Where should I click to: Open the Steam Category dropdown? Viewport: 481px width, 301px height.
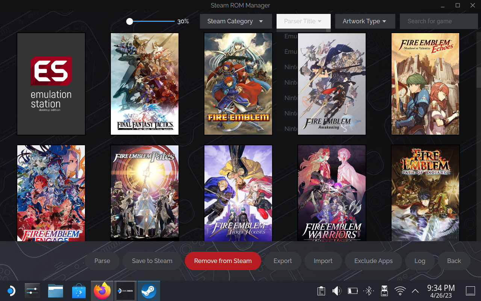click(x=236, y=21)
